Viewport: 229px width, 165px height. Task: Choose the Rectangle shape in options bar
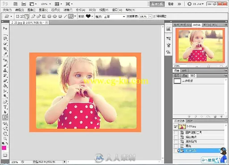[44, 17]
